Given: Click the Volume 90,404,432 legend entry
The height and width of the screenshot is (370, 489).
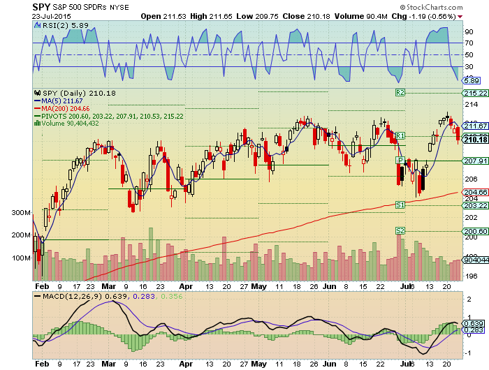Looking at the screenshot, I should coord(70,124).
